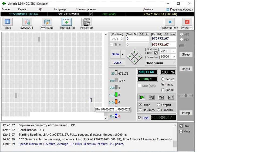Image resolution: width=270 pixels, height=152 pixels.
Task: Click the green play start button
Action: click(142, 97)
